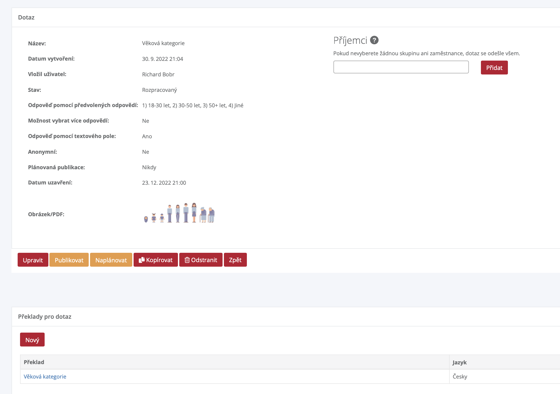Click the copy icon in Kopírovat button
Screen dimensions: 560x394
pyautogui.click(x=142, y=260)
